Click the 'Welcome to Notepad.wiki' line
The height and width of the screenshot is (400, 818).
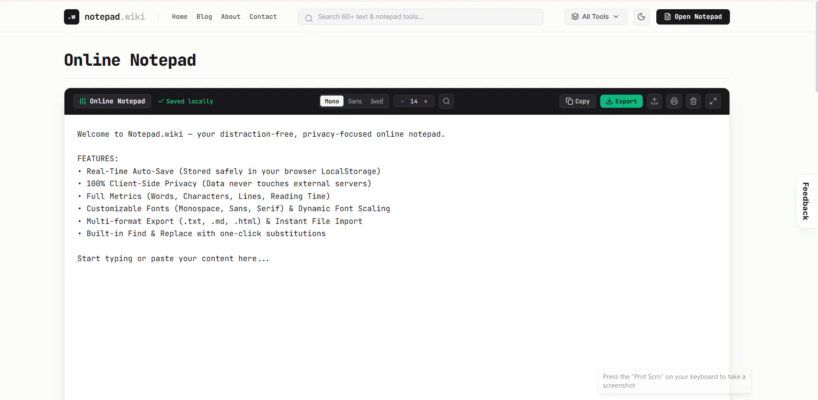point(261,134)
